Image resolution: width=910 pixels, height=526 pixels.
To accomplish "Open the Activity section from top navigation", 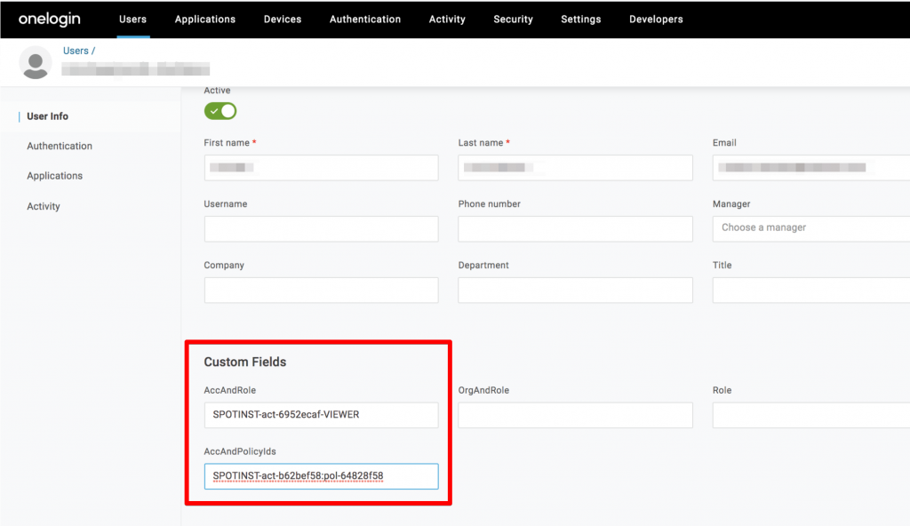I will coord(446,19).
